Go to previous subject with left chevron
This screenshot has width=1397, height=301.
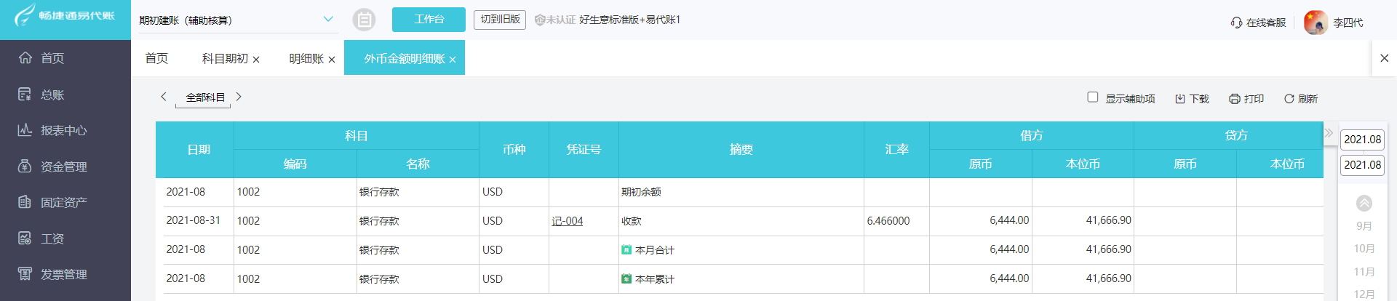tap(164, 97)
